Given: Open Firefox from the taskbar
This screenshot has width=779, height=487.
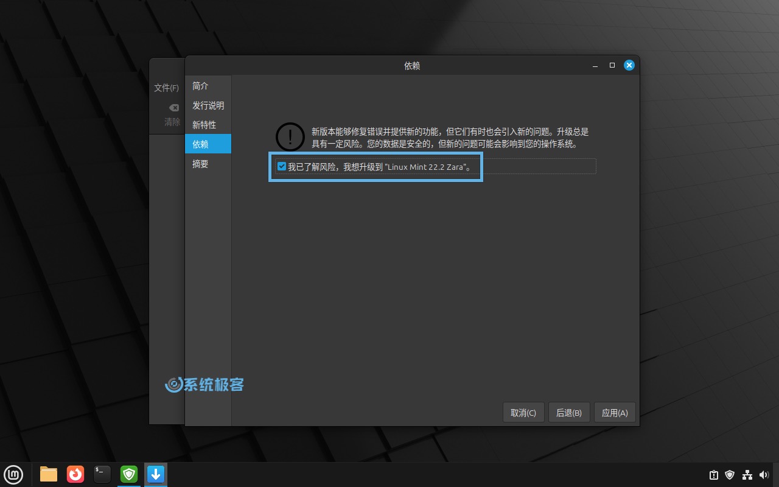Looking at the screenshot, I should tap(75, 474).
